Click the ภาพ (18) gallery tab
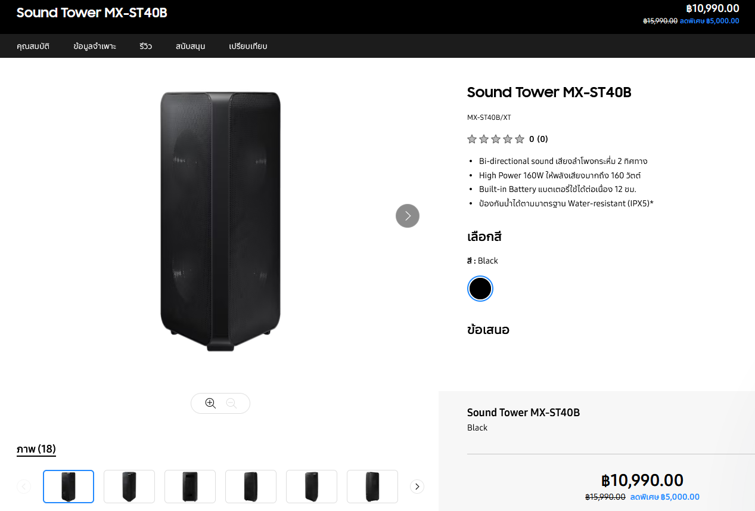This screenshot has width=755, height=511. point(36,449)
